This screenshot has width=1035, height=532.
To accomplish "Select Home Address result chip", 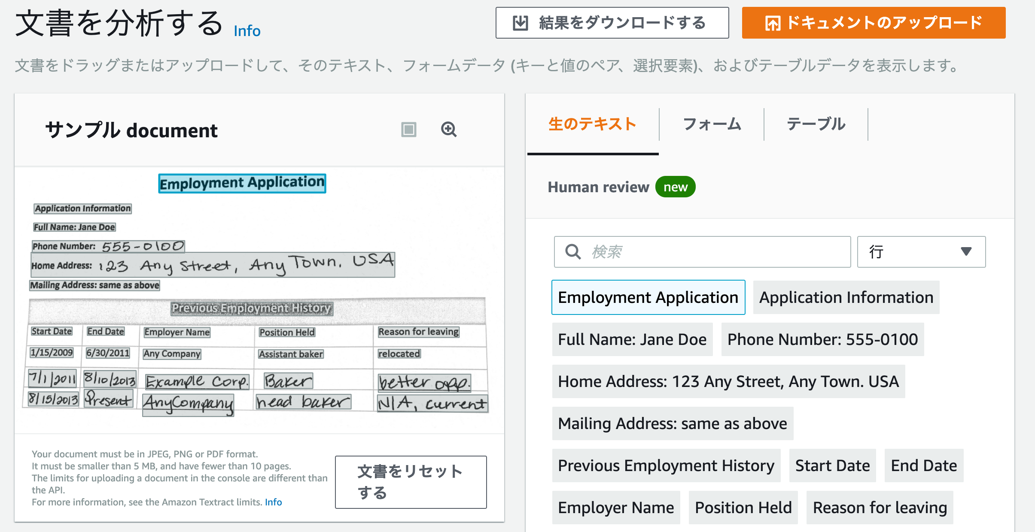I will tap(728, 381).
